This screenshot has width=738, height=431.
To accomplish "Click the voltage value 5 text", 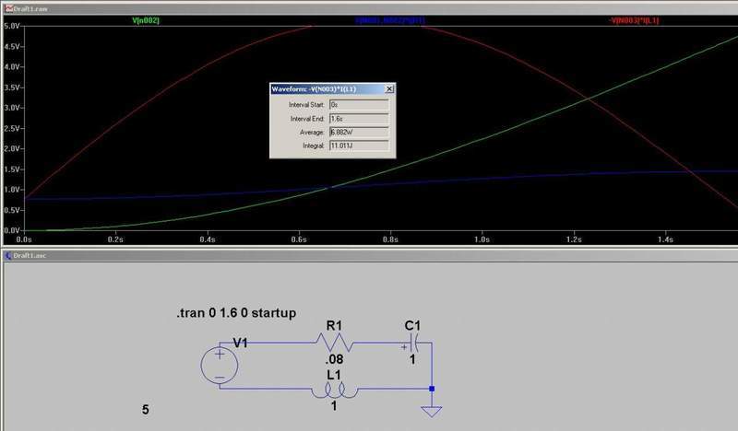I will (146, 410).
